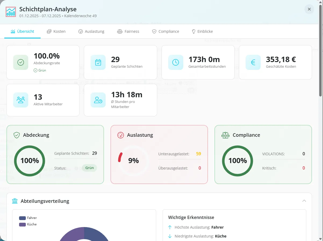Image resolution: width=323 pixels, height=241 pixels.
Task: Click the Gesamtarbeitsstunden clock icon
Action: 175,62
